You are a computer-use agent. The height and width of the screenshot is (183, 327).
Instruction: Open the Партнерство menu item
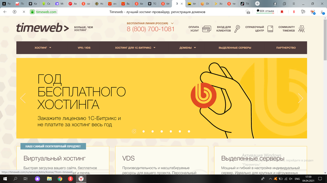click(286, 48)
